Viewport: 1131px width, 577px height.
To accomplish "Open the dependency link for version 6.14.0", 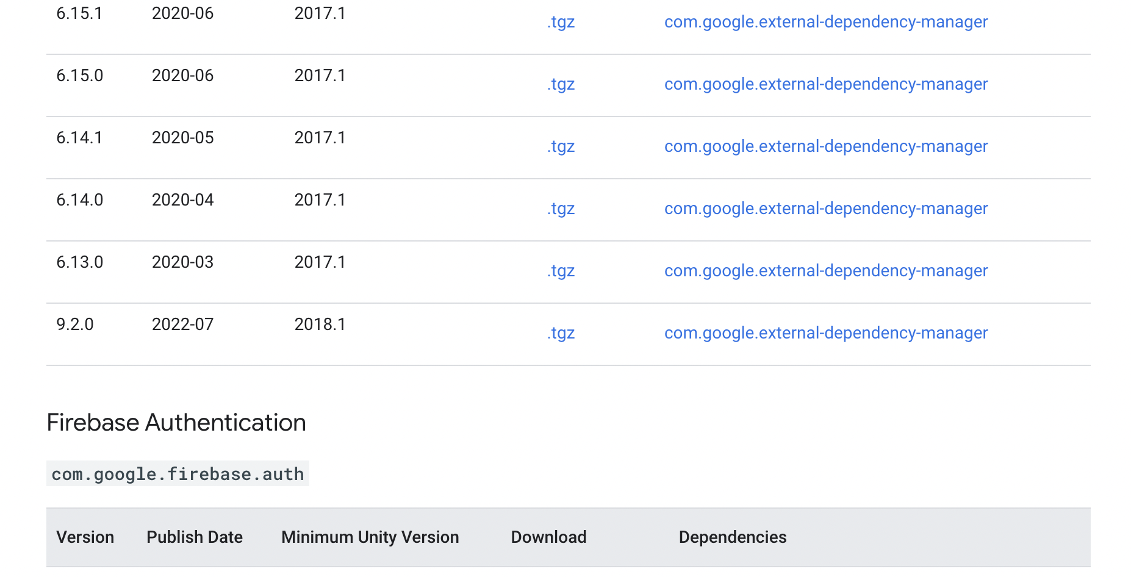I will click(x=825, y=209).
